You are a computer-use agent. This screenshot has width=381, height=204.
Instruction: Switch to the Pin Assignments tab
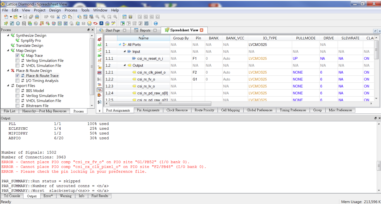tap(148, 110)
